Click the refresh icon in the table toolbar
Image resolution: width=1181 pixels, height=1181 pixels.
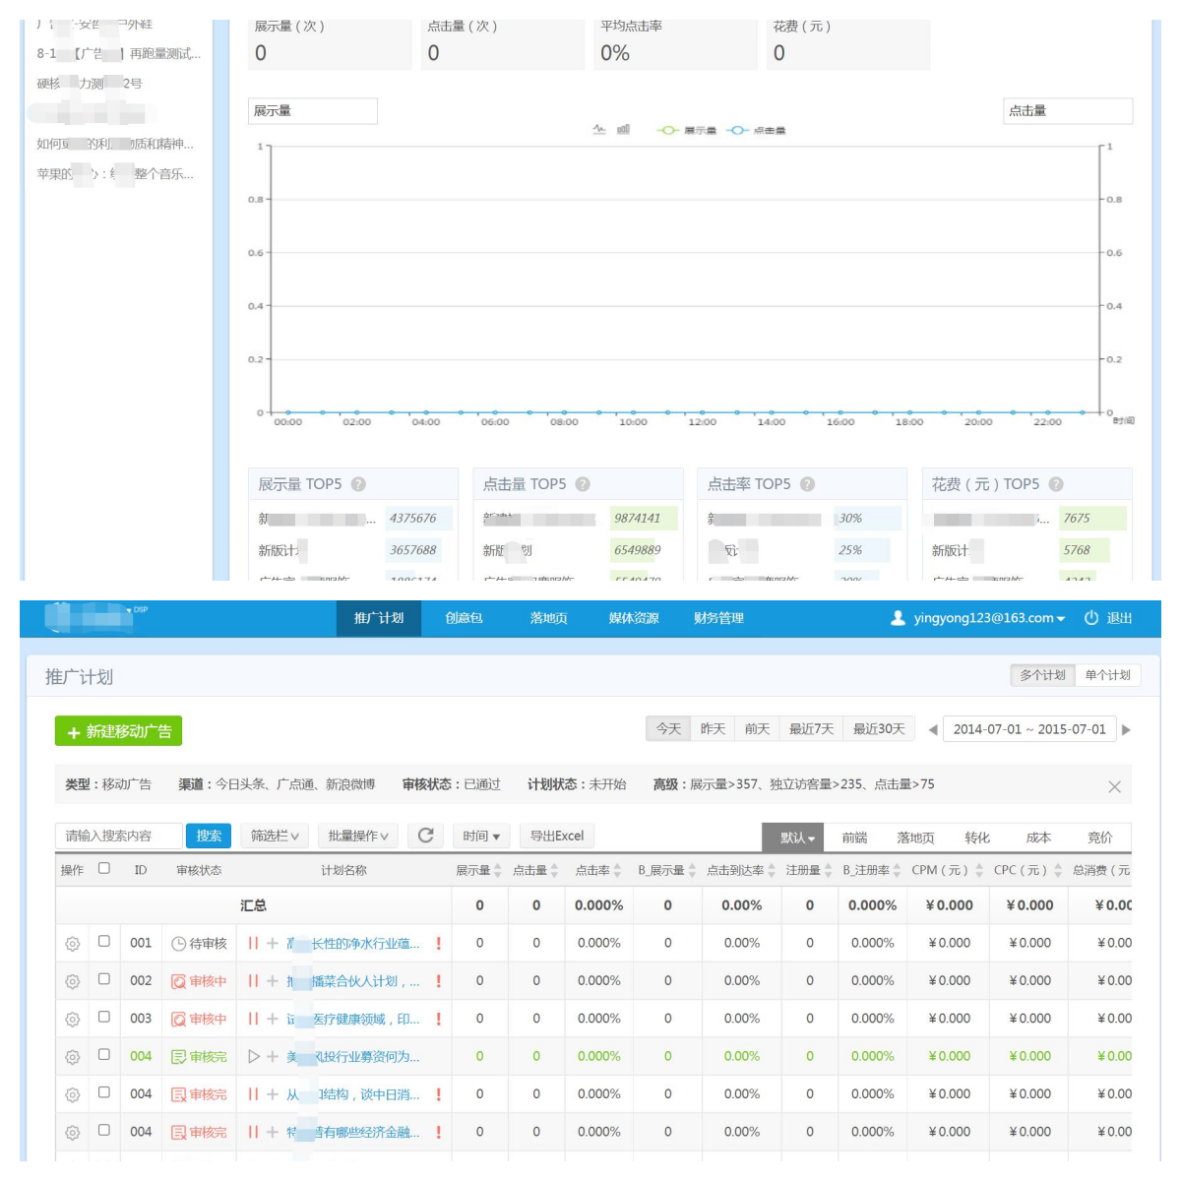pos(425,836)
